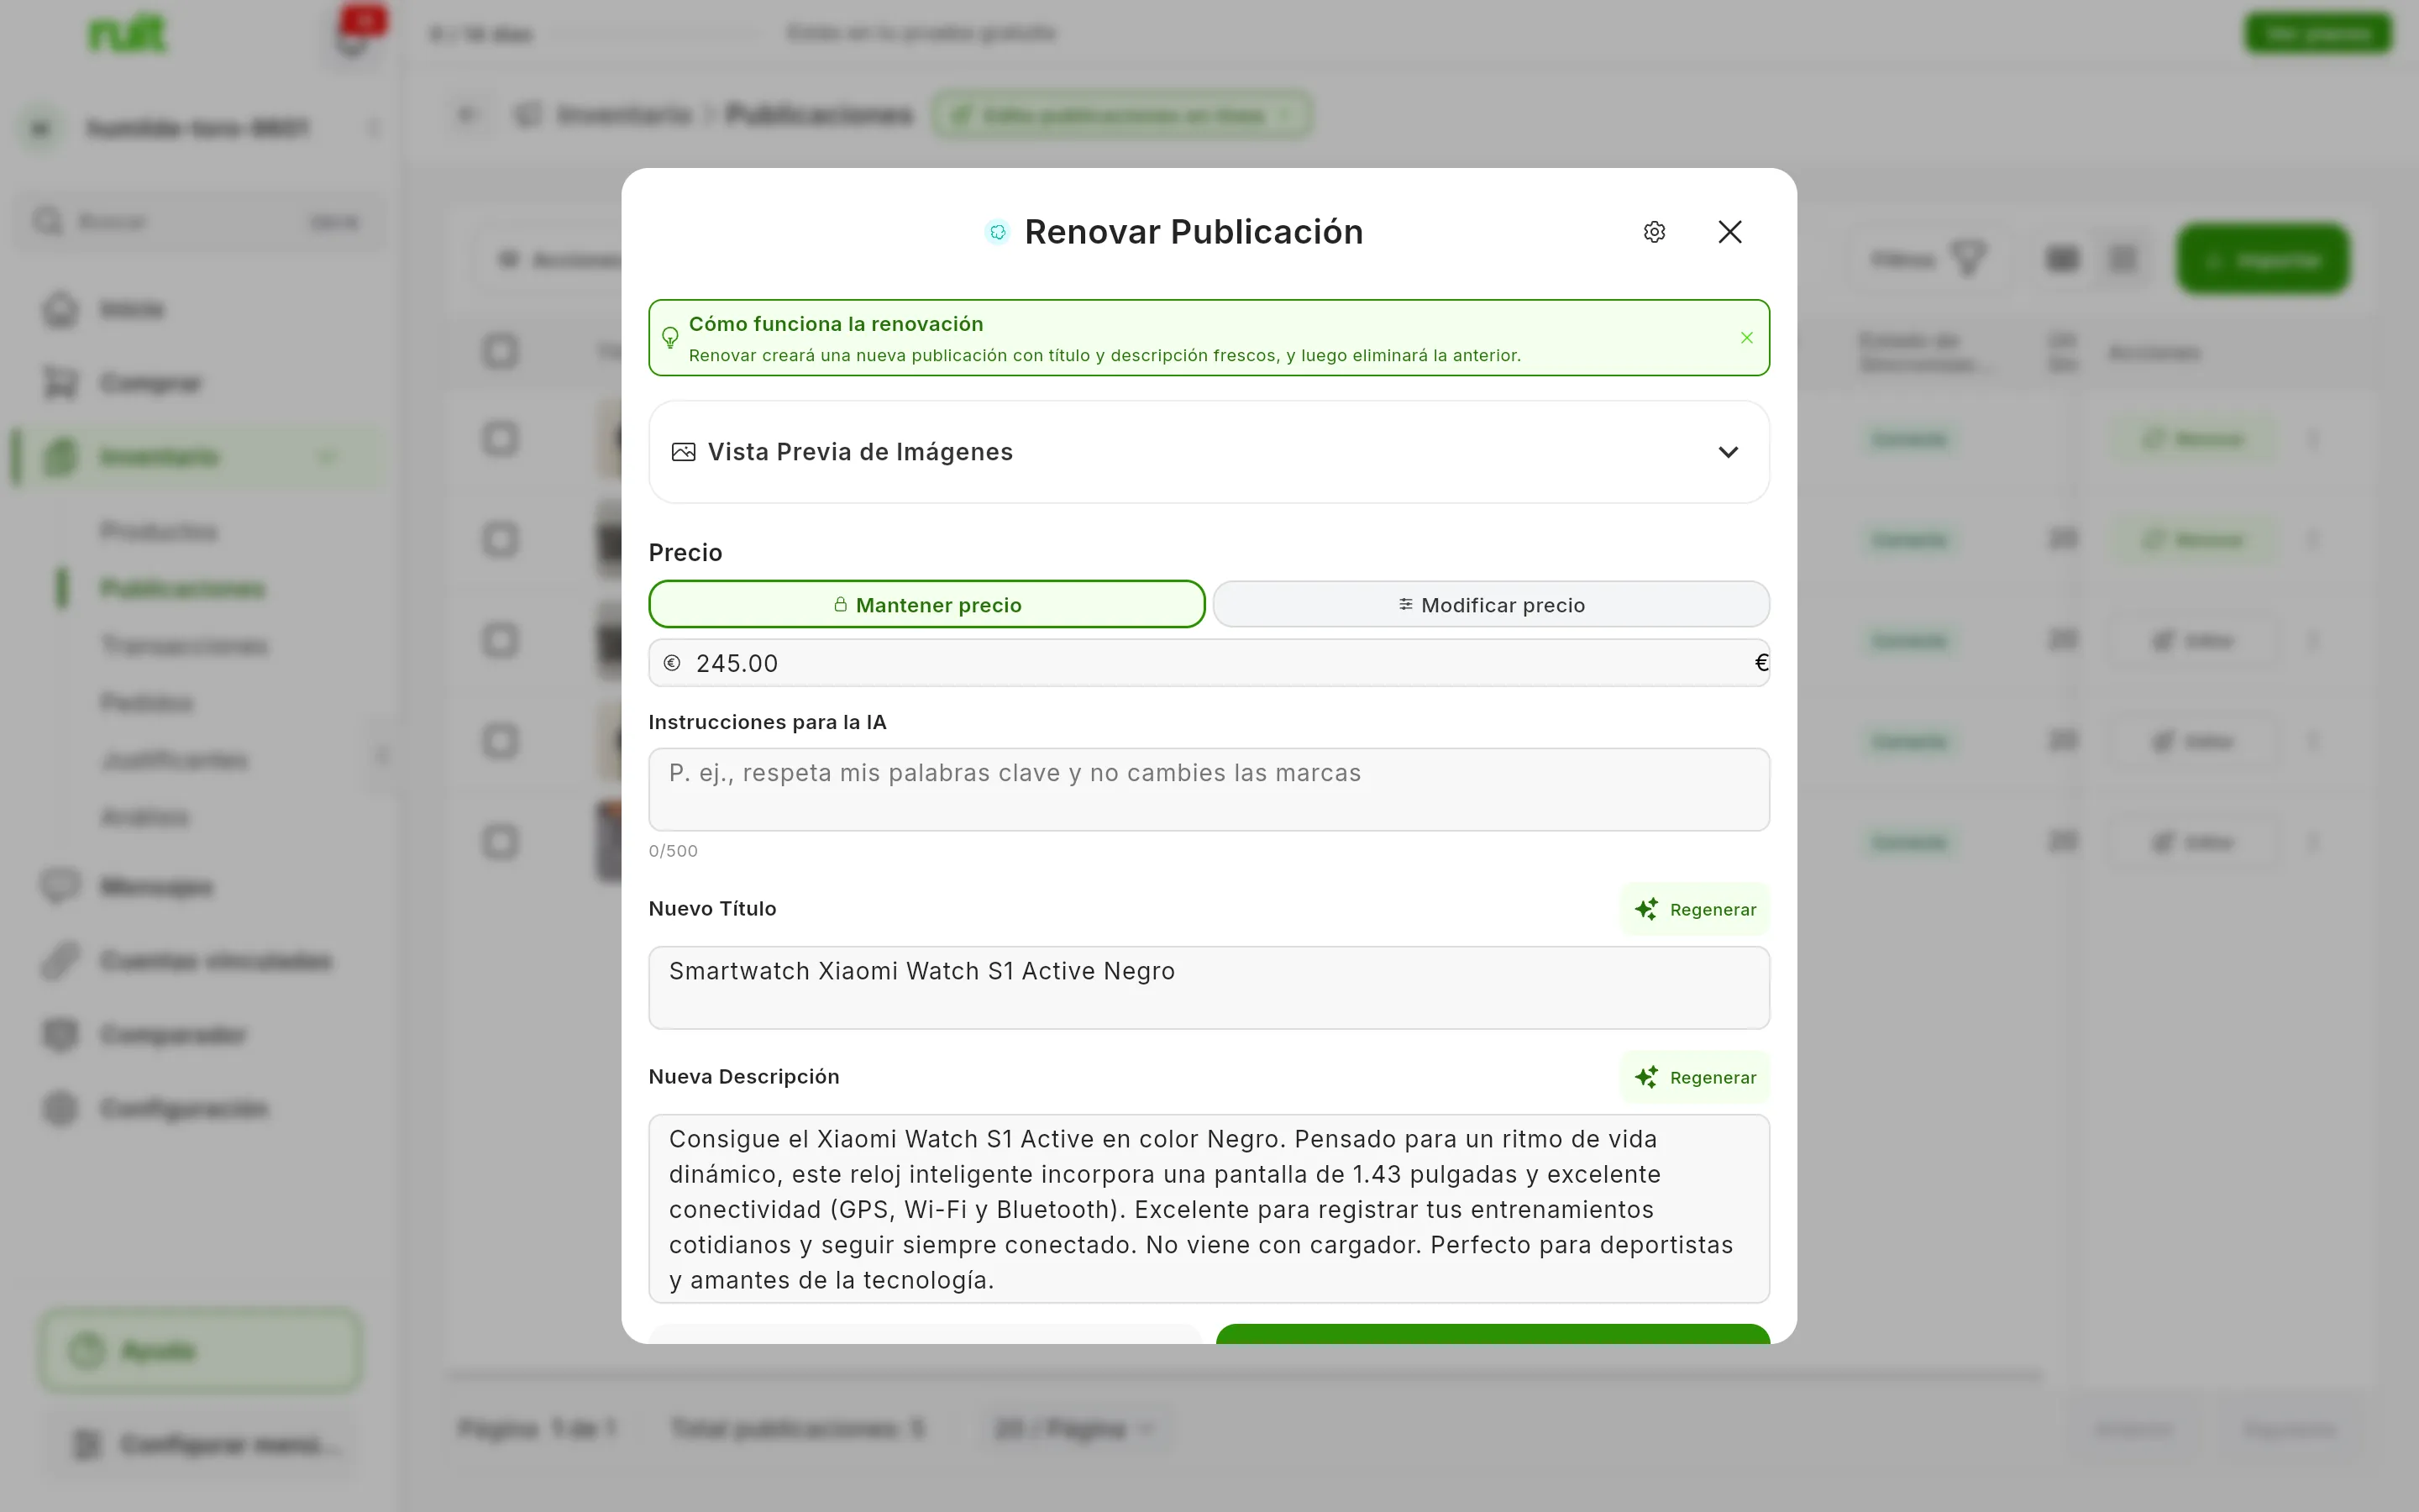This screenshot has width=2419, height=1512.
Task: Expand the Vista Previa de Imágenes chevron
Action: [1727, 452]
